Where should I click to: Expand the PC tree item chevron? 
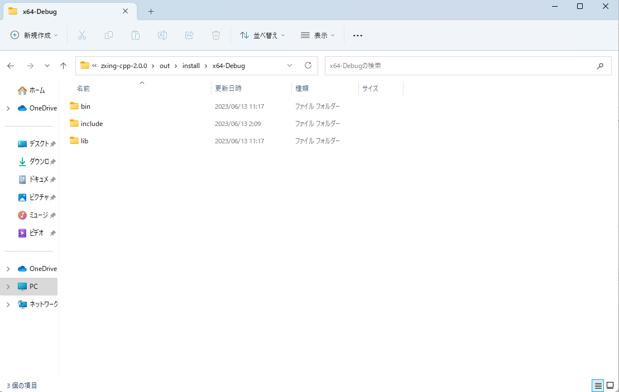[x=8, y=286]
